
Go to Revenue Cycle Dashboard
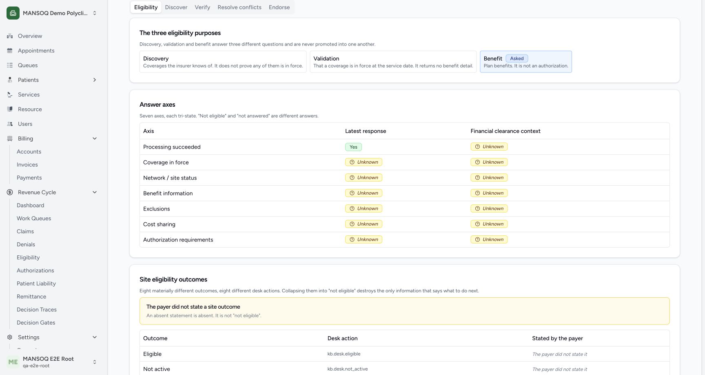[31, 205]
